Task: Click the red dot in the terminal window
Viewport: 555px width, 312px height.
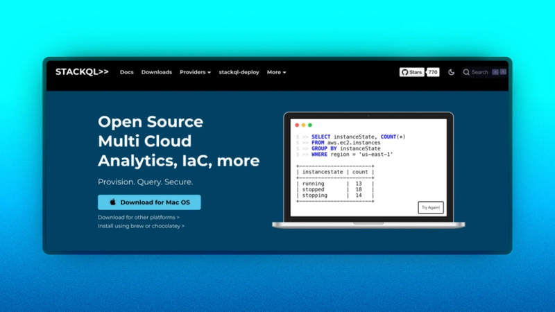Action: [x=297, y=125]
